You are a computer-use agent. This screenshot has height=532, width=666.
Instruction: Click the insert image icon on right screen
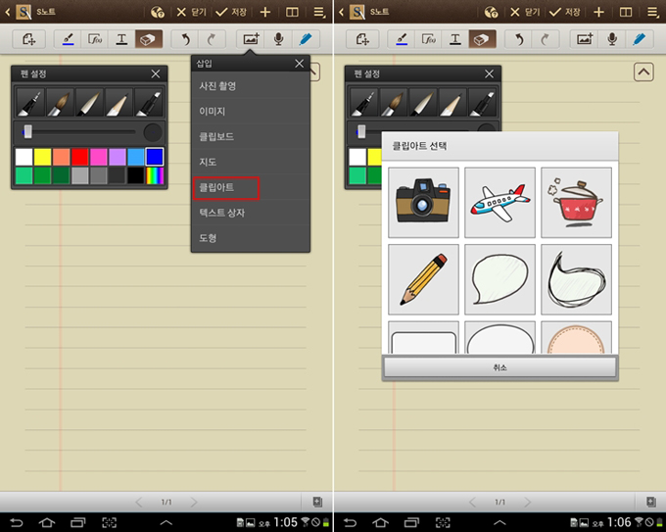(x=586, y=39)
